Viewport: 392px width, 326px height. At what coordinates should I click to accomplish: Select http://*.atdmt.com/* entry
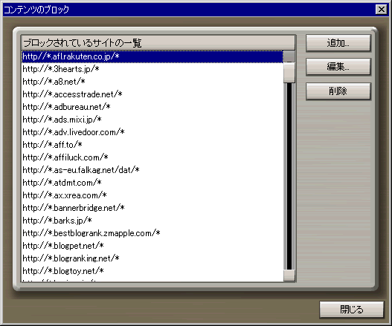coord(152,183)
